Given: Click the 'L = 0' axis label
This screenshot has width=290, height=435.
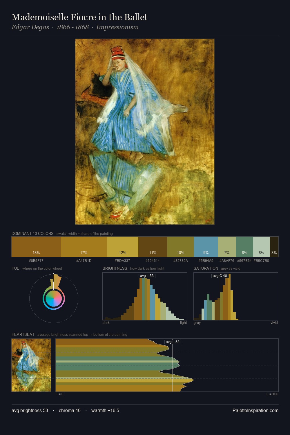Looking at the screenshot, I should coord(59,394).
